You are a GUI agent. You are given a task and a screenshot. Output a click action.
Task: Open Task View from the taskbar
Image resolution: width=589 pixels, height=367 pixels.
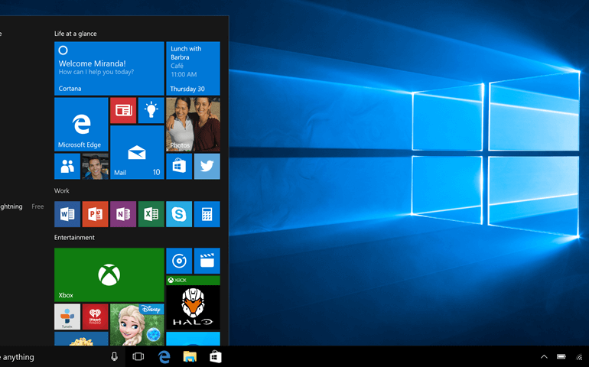click(x=138, y=356)
